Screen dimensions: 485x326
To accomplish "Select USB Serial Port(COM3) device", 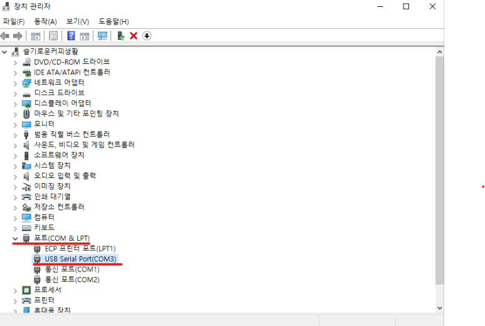I will 80,259.
